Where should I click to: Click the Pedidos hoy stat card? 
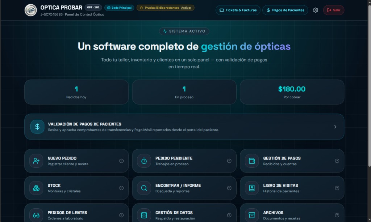click(76, 92)
